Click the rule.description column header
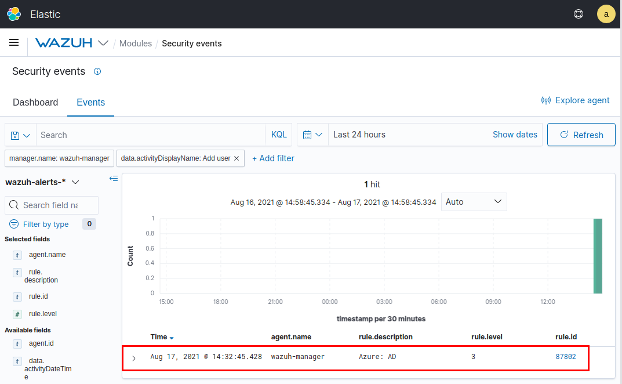 (385, 337)
